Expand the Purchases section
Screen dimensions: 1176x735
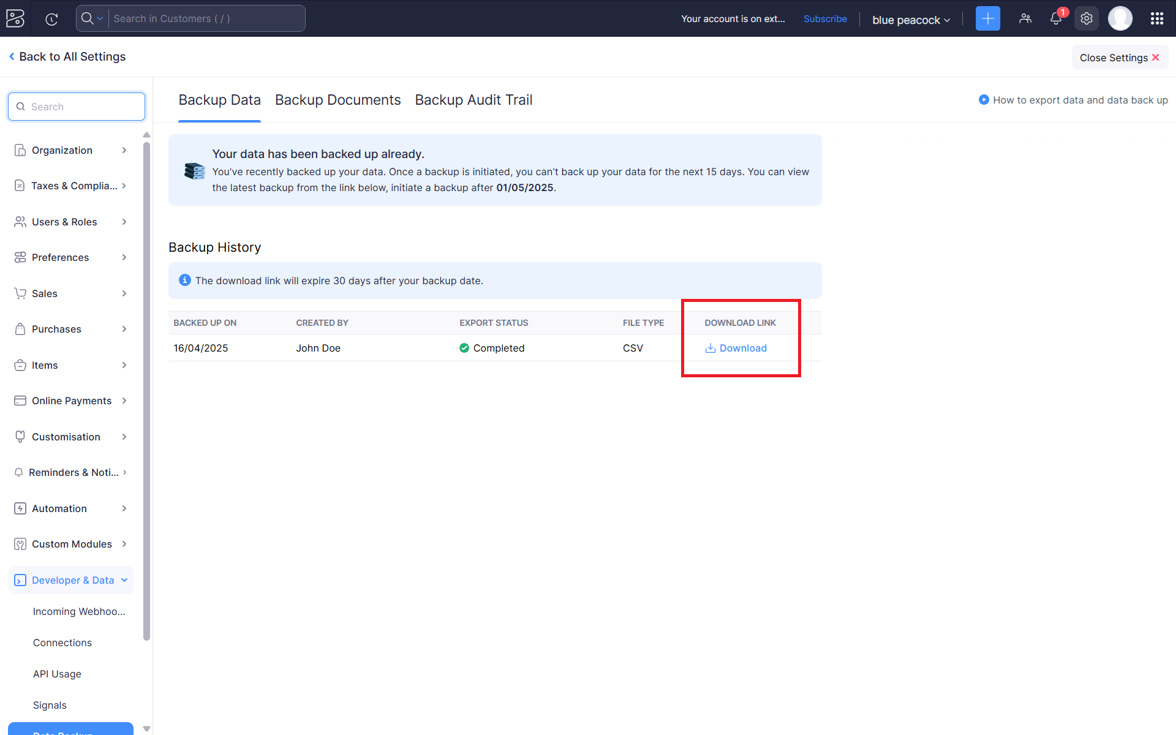[x=124, y=329]
